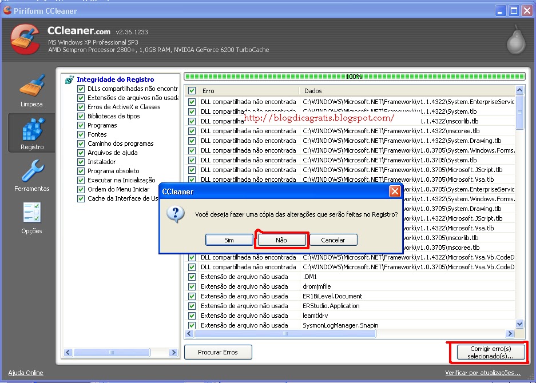Open the Limpeza cleaner section
This screenshot has width=536, height=383.
(x=31, y=90)
